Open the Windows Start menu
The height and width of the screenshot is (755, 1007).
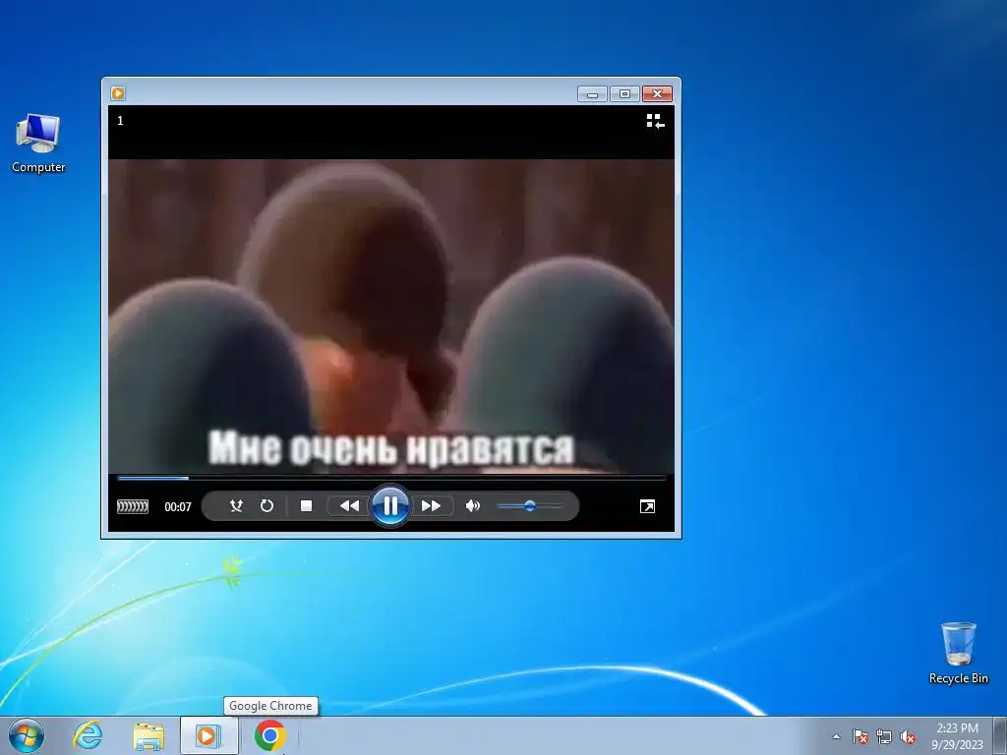(27, 735)
